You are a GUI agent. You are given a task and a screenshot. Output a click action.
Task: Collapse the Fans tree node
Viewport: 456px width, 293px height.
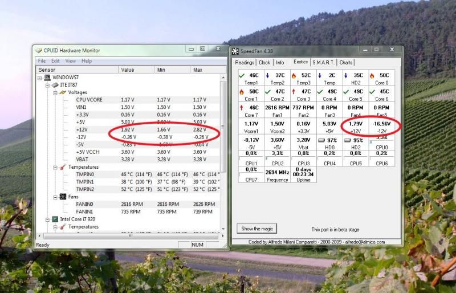click(x=55, y=197)
